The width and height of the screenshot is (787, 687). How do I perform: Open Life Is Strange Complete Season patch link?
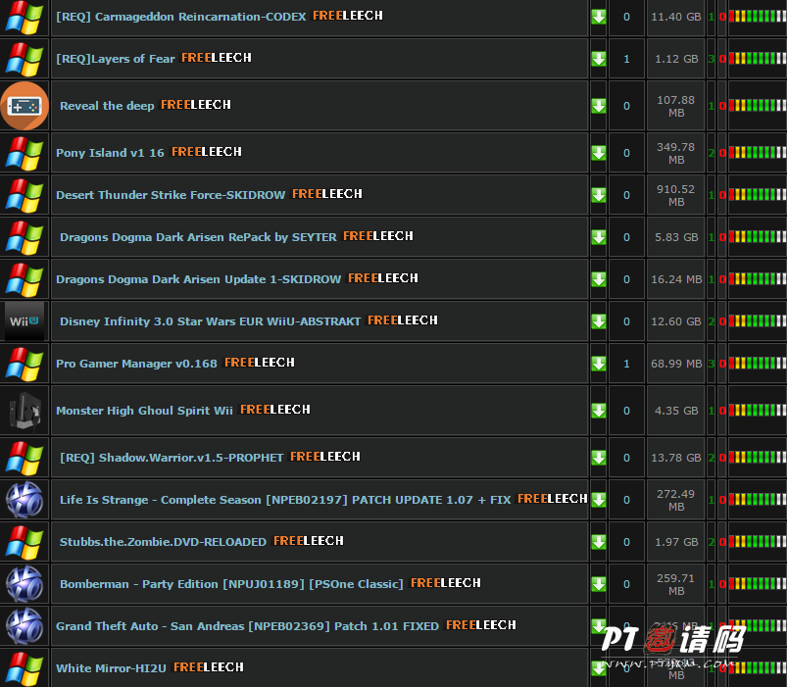285,500
